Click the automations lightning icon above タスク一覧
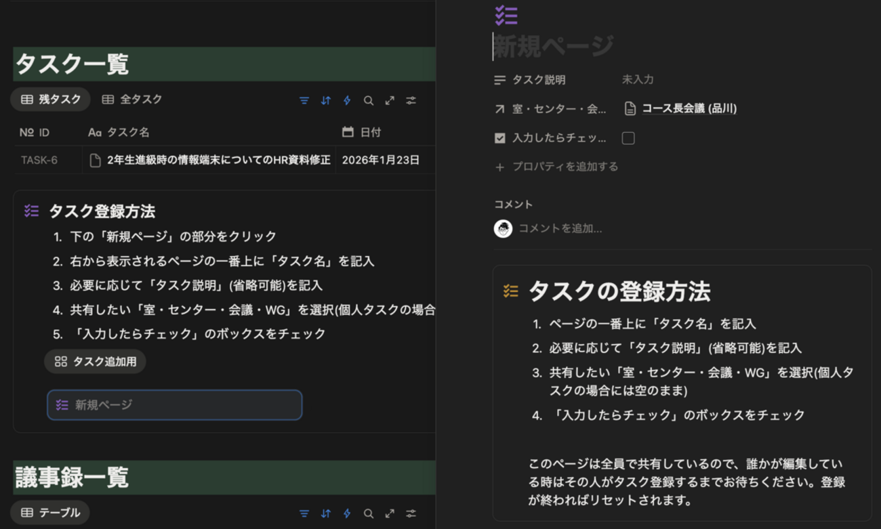Screen dimensions: 881x529 (x=346, y=100)
